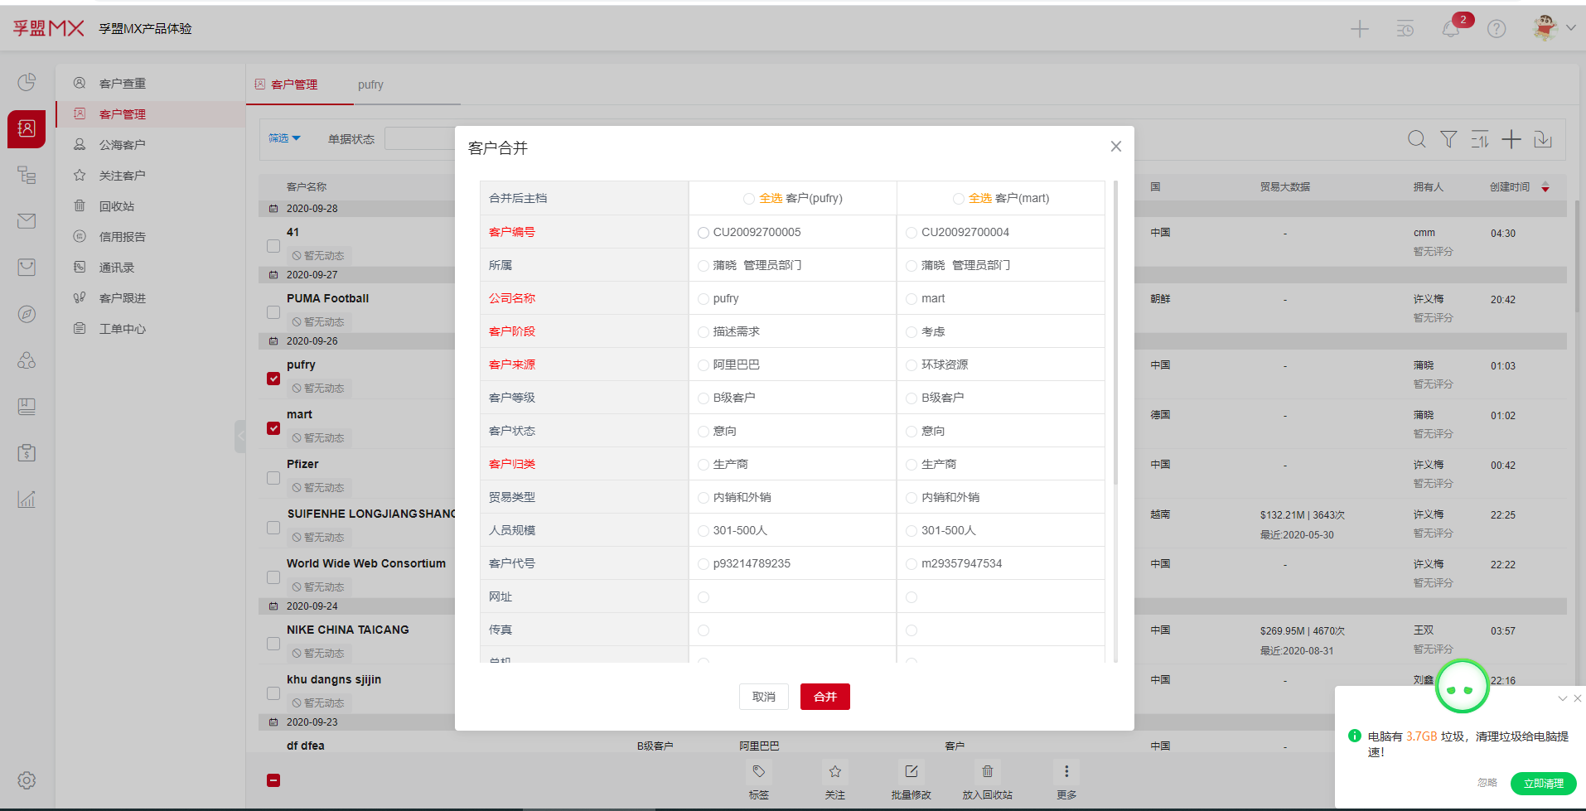Open the 更多 more options menu

(1066, 772)
